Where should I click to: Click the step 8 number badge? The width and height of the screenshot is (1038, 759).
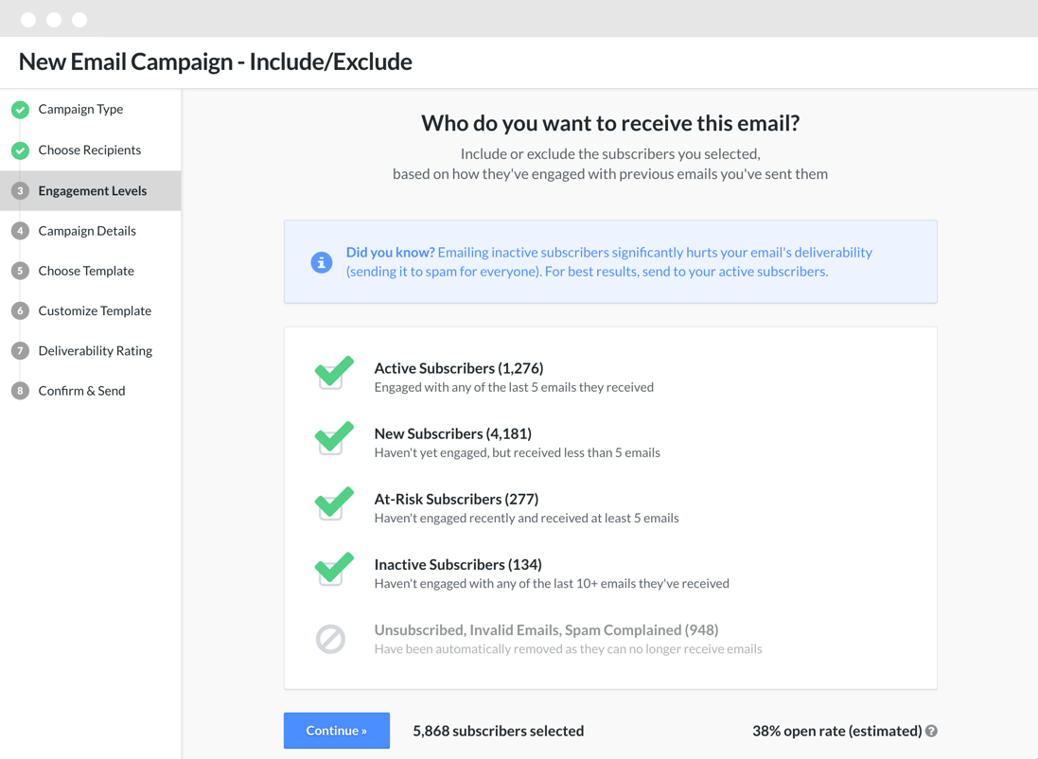(21, 391)
